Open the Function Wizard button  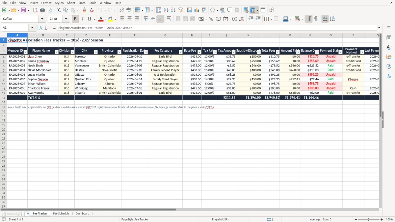pos(41,28)
